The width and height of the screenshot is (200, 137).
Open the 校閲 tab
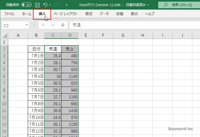click(x=120, y=14)
